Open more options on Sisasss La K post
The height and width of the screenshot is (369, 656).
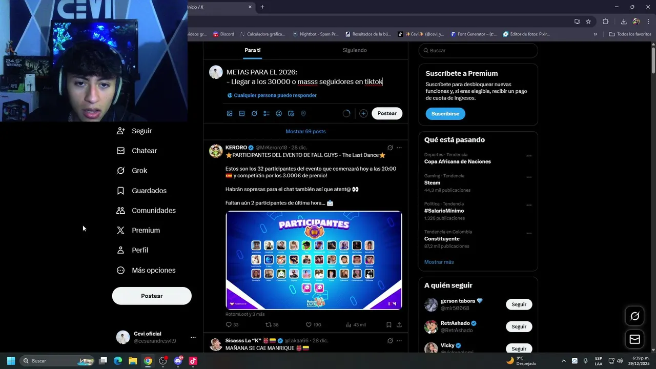[399, 341]
